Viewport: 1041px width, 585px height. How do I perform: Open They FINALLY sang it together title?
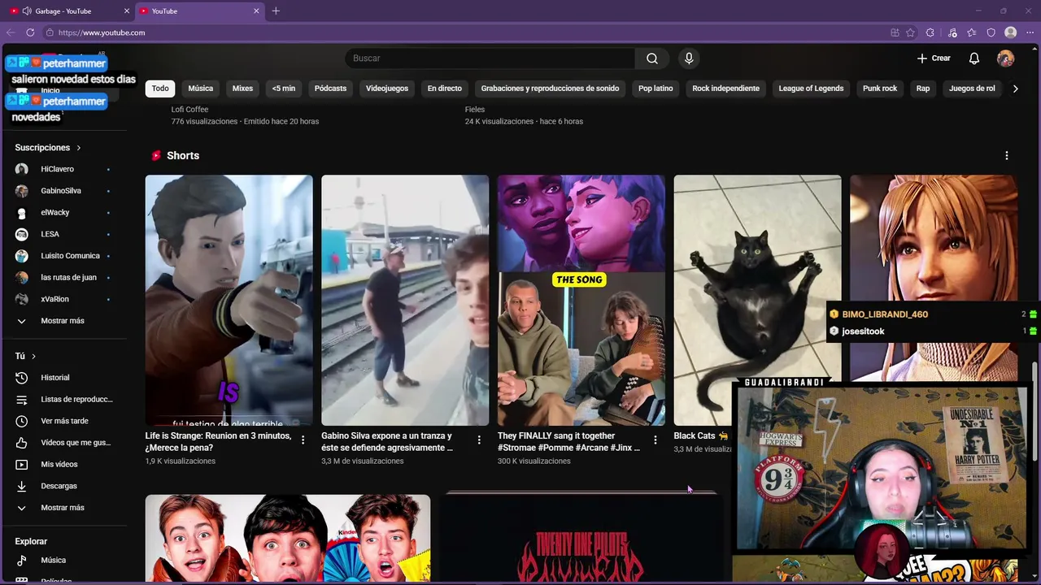point(568,442)
